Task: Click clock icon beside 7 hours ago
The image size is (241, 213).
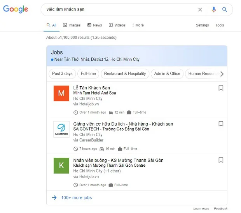Action: point(76,149)
